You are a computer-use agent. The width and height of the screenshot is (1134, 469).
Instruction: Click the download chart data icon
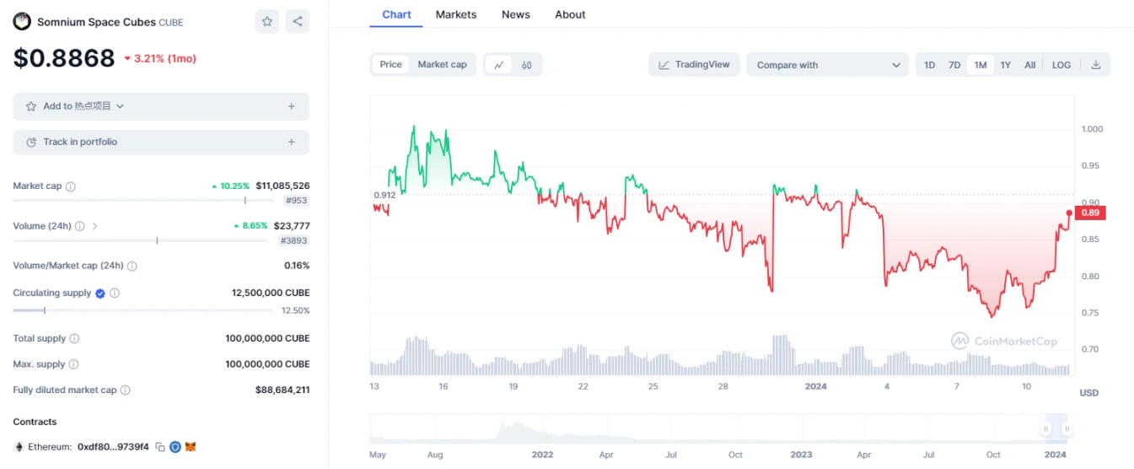click(x=1096, y=65)
